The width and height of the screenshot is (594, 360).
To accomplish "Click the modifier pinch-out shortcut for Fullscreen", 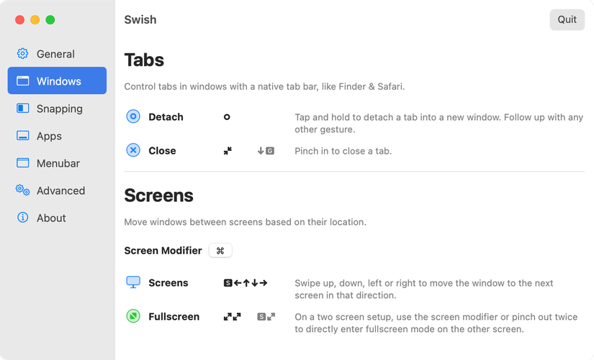I will coord(266,317).
